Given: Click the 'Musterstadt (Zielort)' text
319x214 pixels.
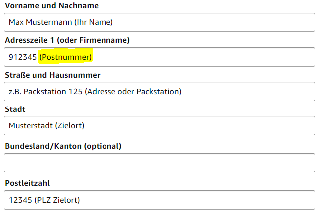Looking at the screenshot, I should pyautogui.click(x=46, y=126).
